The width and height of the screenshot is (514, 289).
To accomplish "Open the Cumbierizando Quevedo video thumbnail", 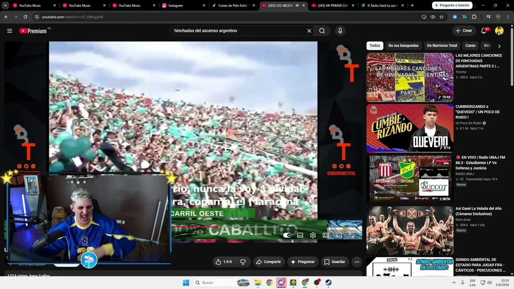I will (x=410, y=128).
